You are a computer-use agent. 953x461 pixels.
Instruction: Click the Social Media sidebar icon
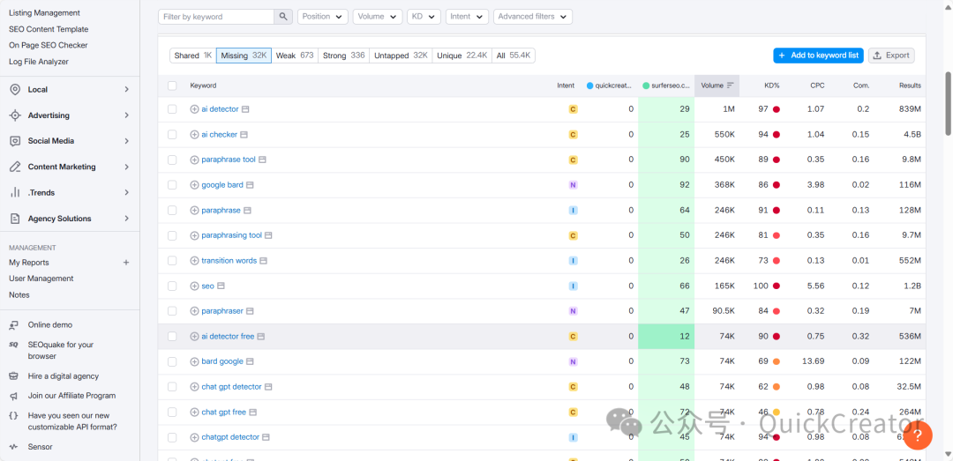click(x=15, y=141)
